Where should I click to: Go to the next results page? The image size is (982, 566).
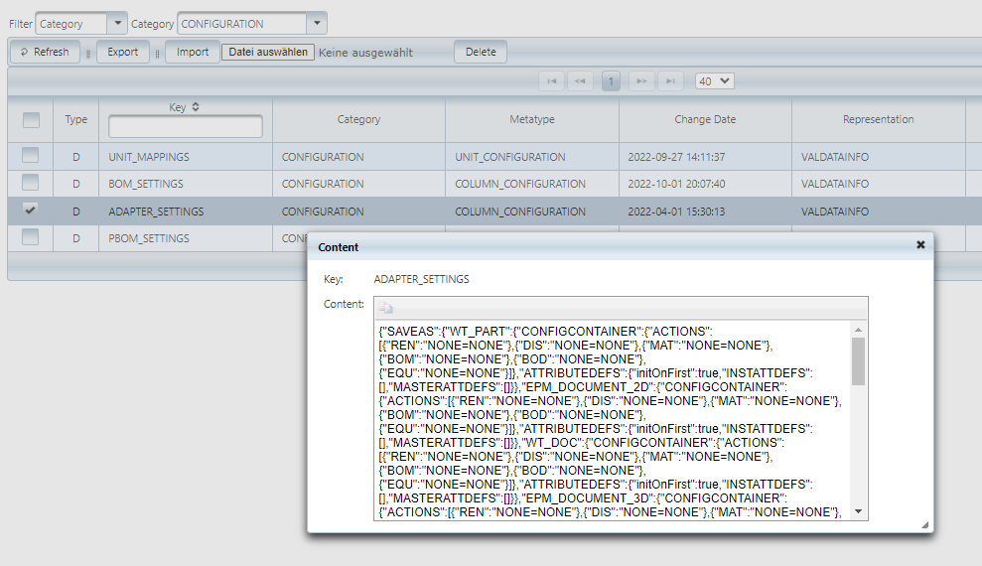tap(642, 81)
